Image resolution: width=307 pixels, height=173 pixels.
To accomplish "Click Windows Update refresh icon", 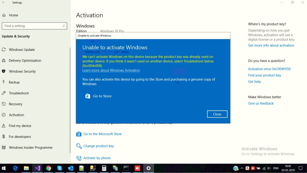I will click(4, 50).
